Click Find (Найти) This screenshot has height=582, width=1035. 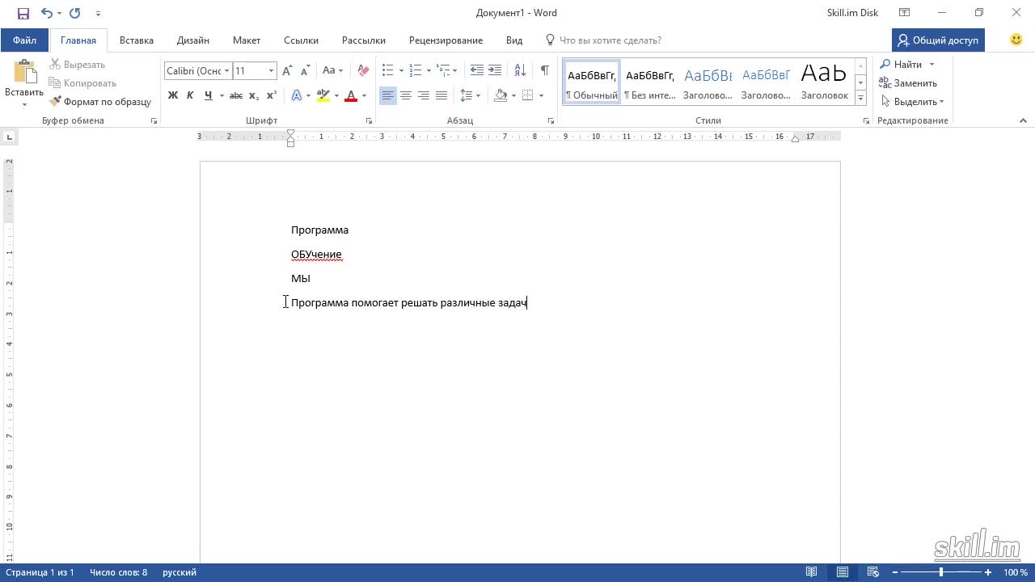(901, 65)
